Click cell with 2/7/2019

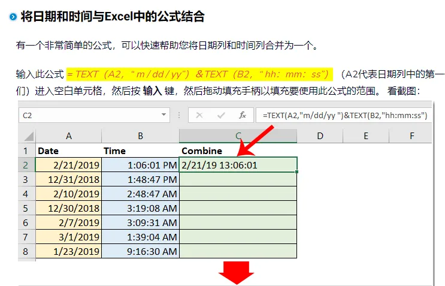point(68,222)
